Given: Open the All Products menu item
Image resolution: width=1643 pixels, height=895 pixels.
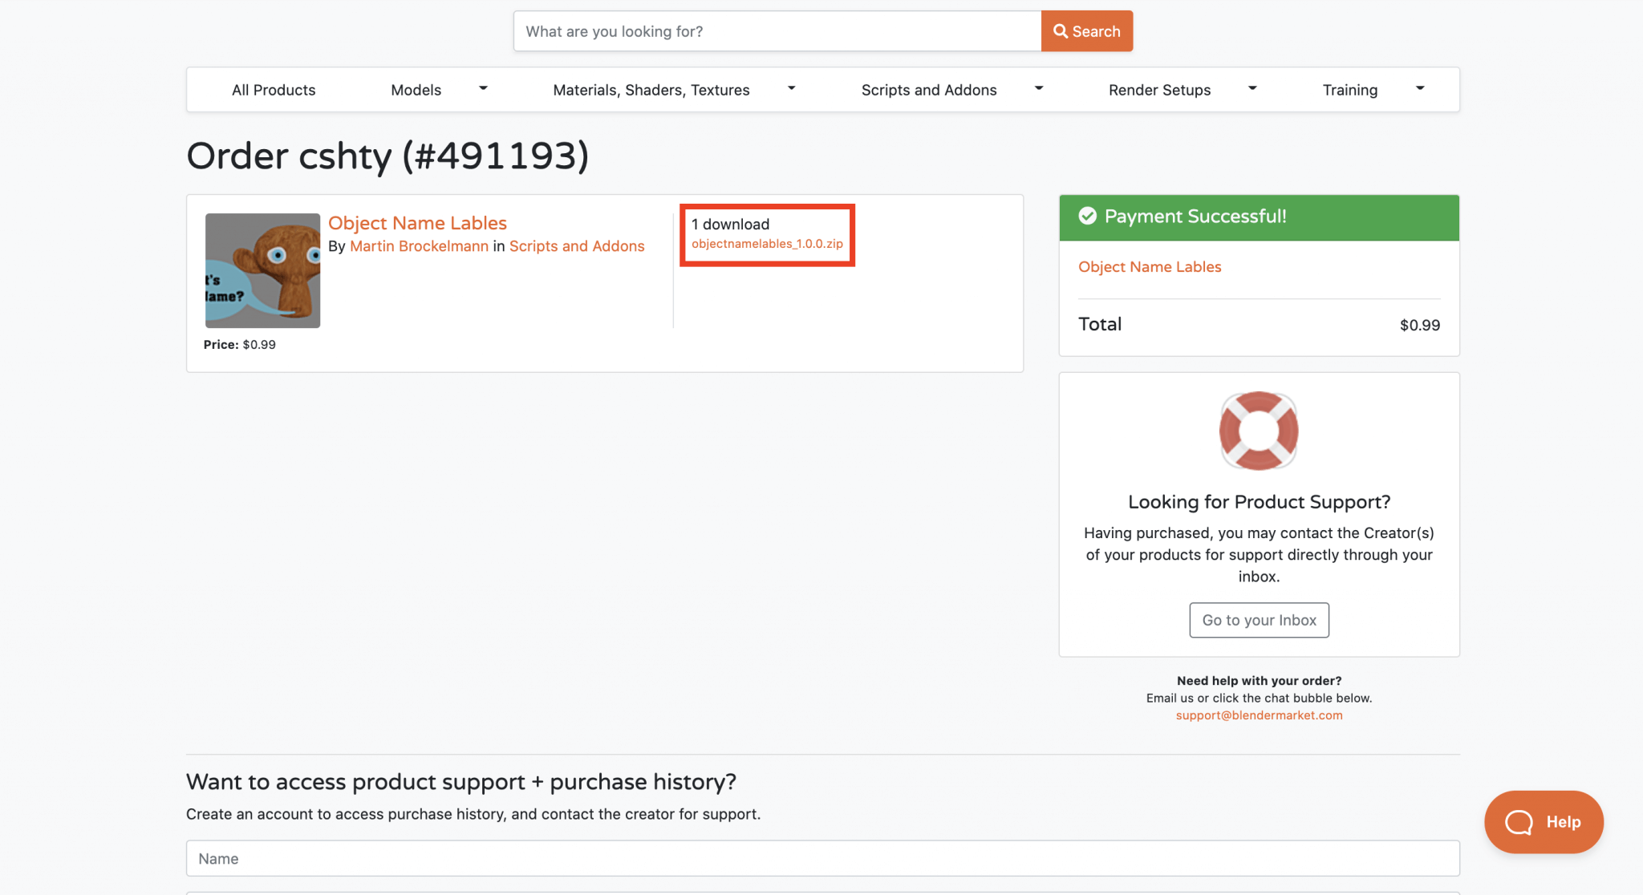Looking at the screenshot, I should point(274,90).
